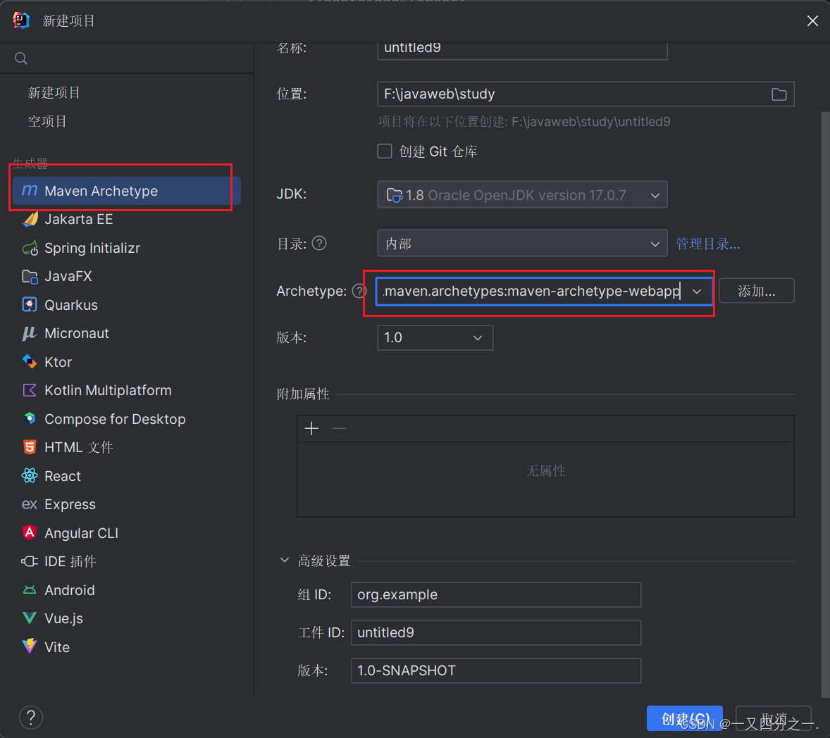Image resolution: width=830 pixels, height=738 pixels.
Task: Select Micronaut label in generator list
Action: click(x=77, y=333)
